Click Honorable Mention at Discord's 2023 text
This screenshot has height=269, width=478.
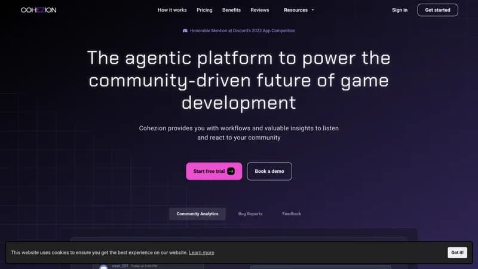243,30
